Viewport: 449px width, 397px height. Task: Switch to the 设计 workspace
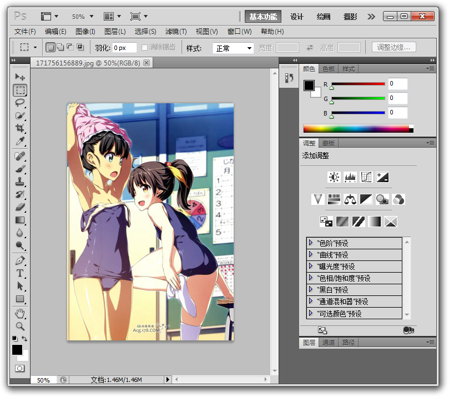point(297,17)
